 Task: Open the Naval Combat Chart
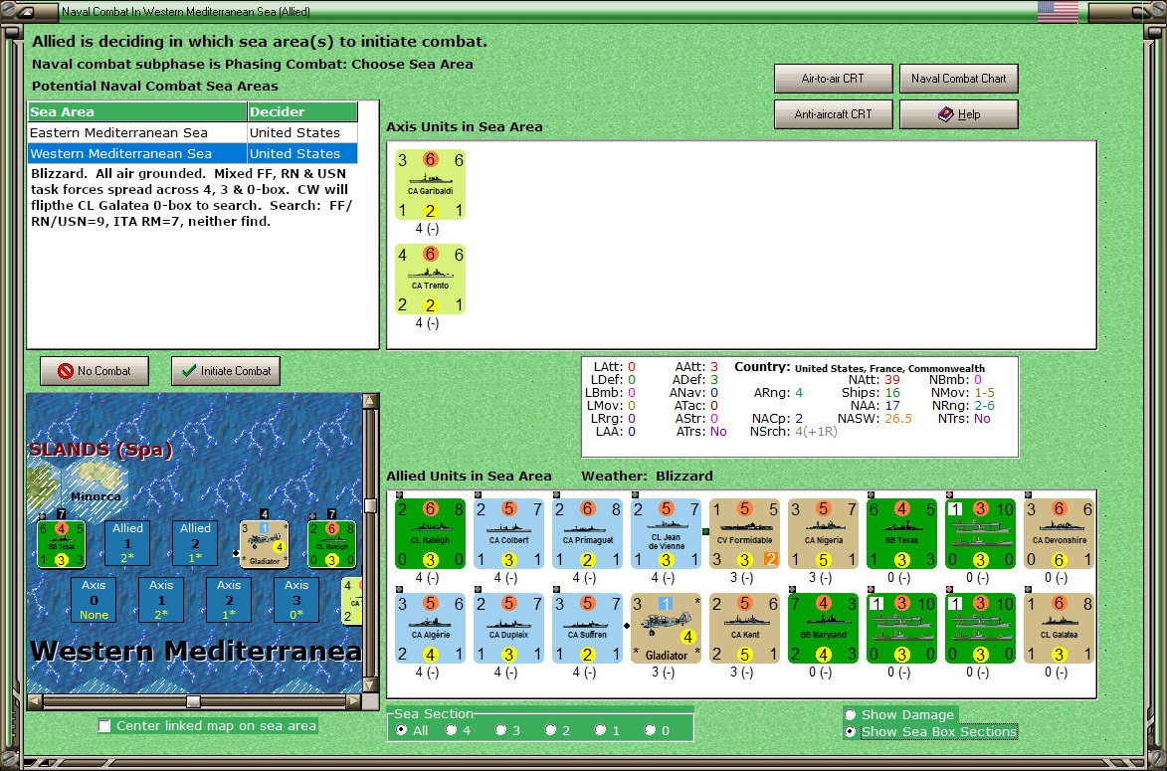(x=959, y=79)
